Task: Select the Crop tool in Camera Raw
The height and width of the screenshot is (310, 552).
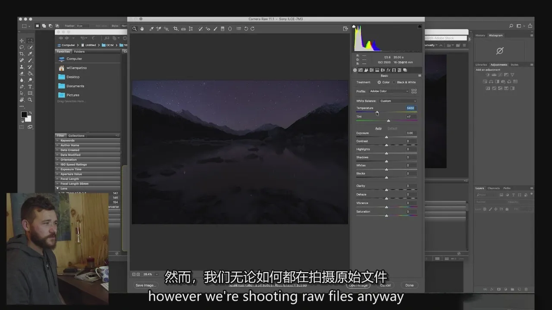Action: (x=176, y=29)
